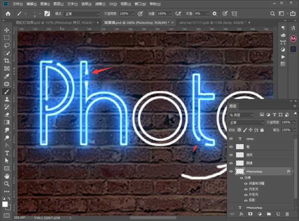Click the delete layer trash icon
The width and height of the screenshot is (299, 221).
pos(287,214)
